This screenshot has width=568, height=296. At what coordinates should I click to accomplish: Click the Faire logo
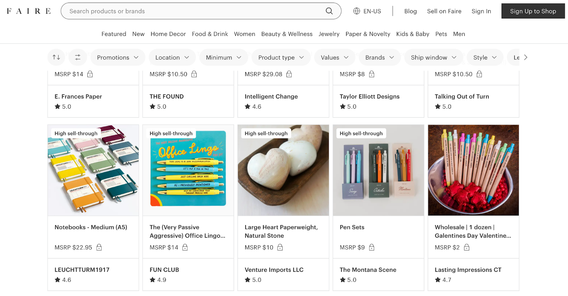pos(29,11)
